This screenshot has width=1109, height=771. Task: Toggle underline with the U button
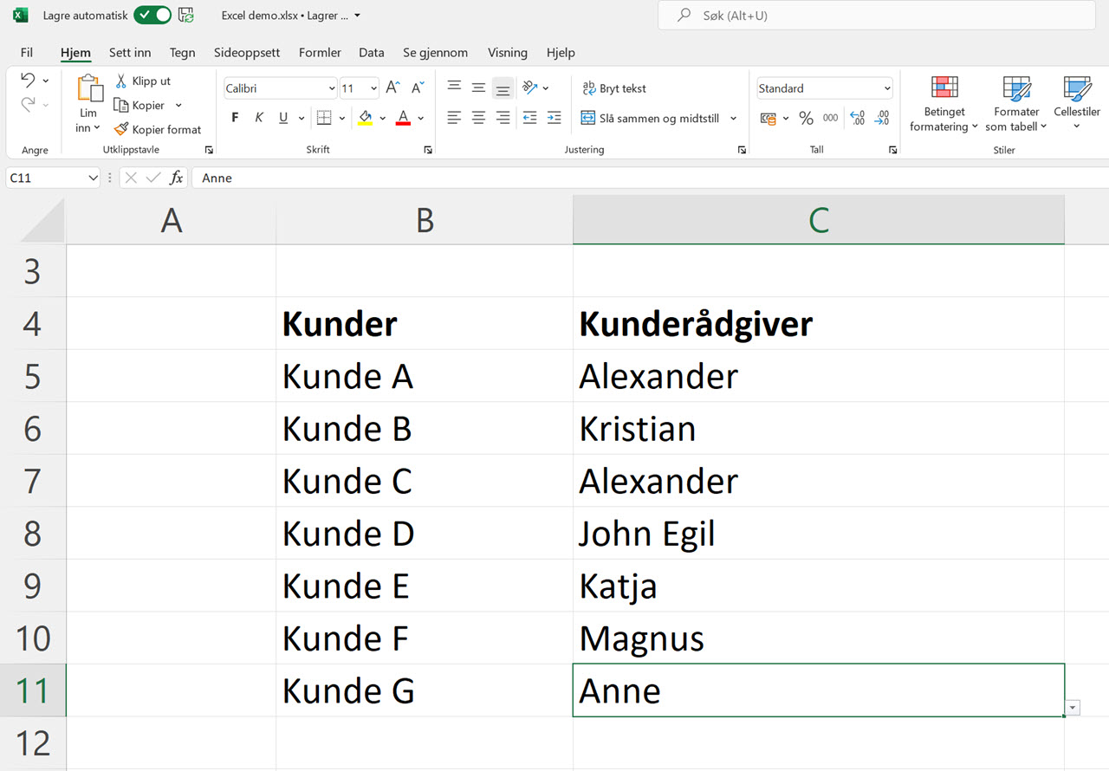click(283, 118)
